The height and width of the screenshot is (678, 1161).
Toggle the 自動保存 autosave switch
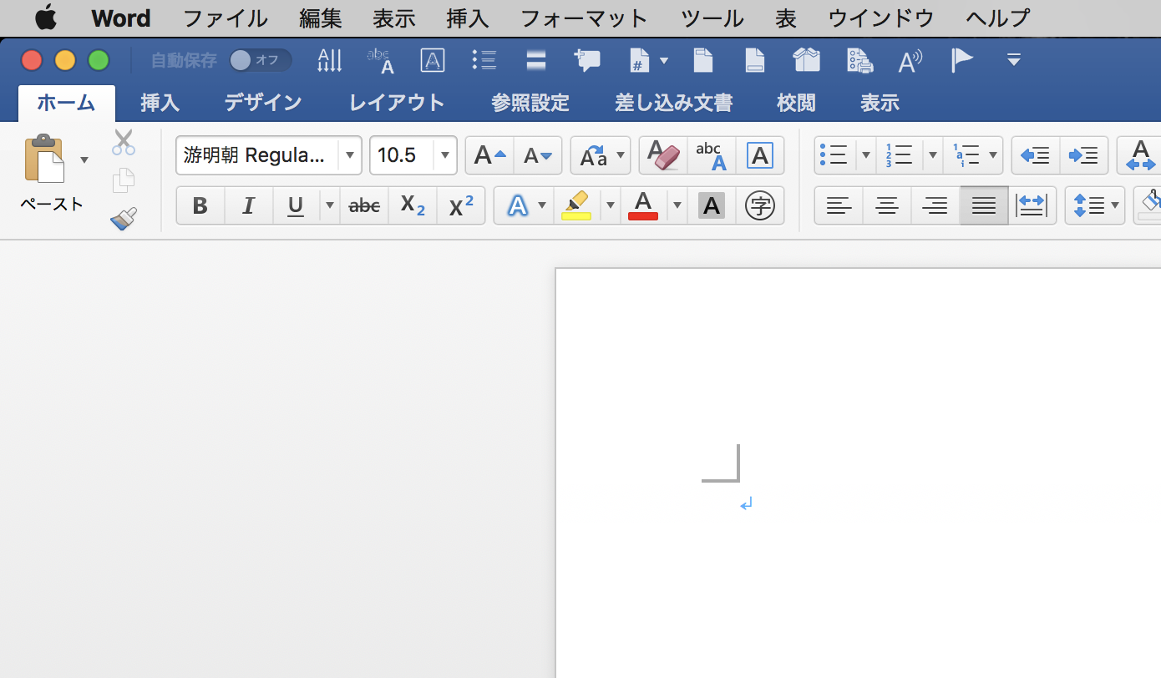259,60
